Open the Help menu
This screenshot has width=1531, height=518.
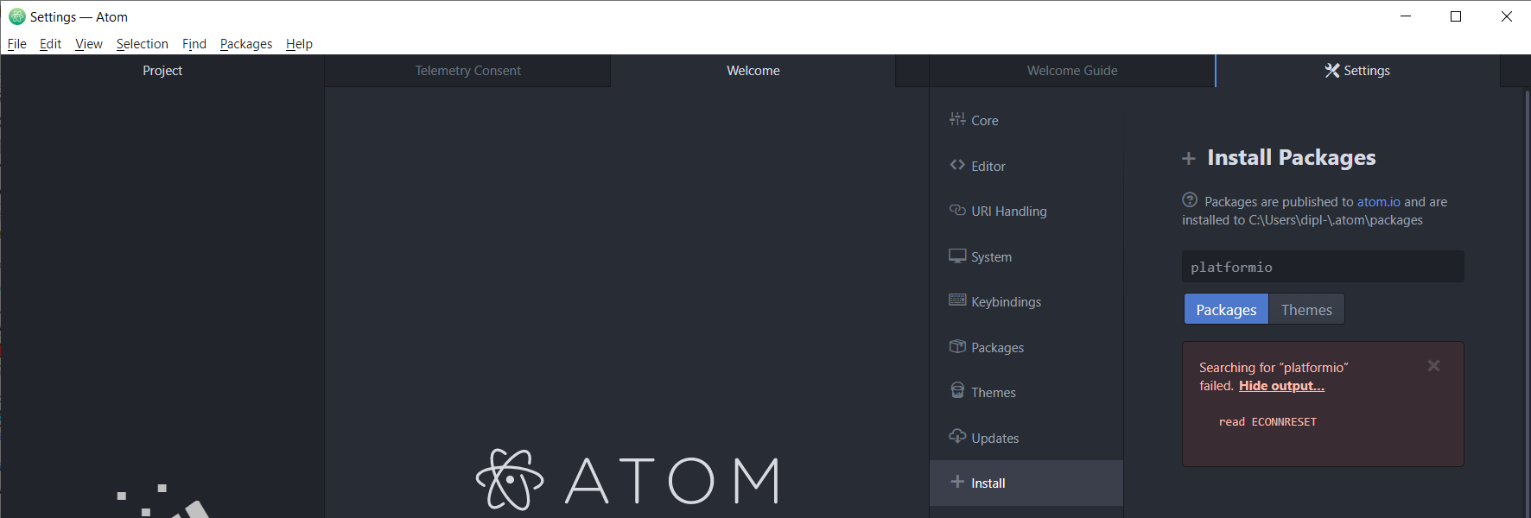299,44
